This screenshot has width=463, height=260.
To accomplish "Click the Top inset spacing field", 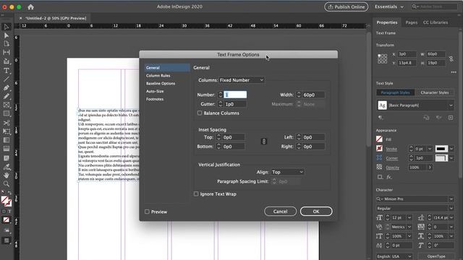I will coord(233,137).
